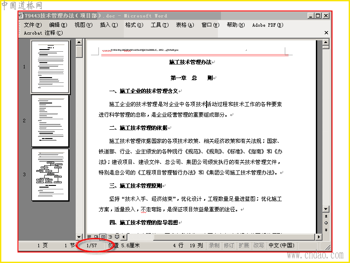Select the page 3 thumbnail
This screenshot has height=263, width=350.
(50, 175)
